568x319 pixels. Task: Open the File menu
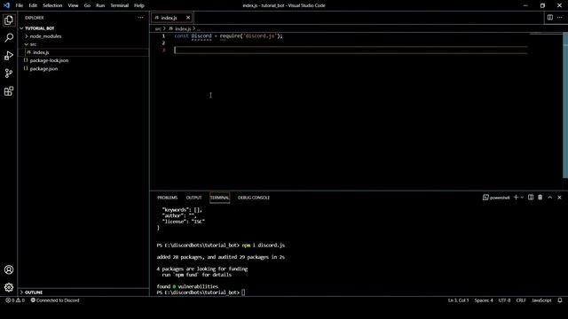pyautogui.click(x=20, y=5)
